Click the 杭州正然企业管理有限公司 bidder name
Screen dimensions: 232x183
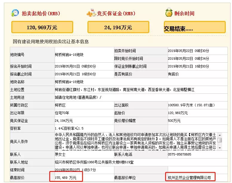point(189,178)
